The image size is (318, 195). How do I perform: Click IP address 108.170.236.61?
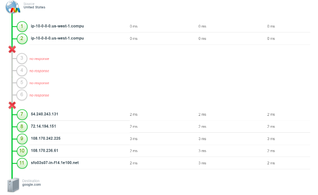coord(44,151)
